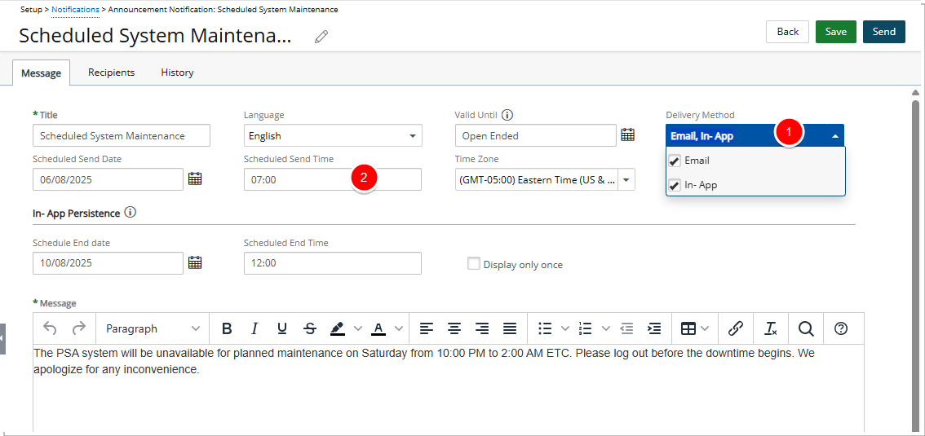Open calendar picker for Scheduled Send Date
The image size is (925, 436).
(x=195, y=178)
